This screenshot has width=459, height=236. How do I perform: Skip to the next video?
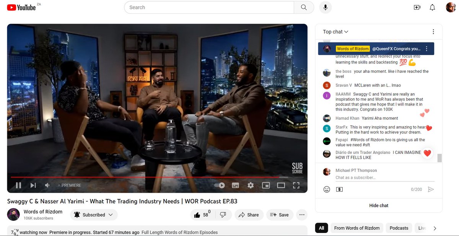click(x=33, y=186)
